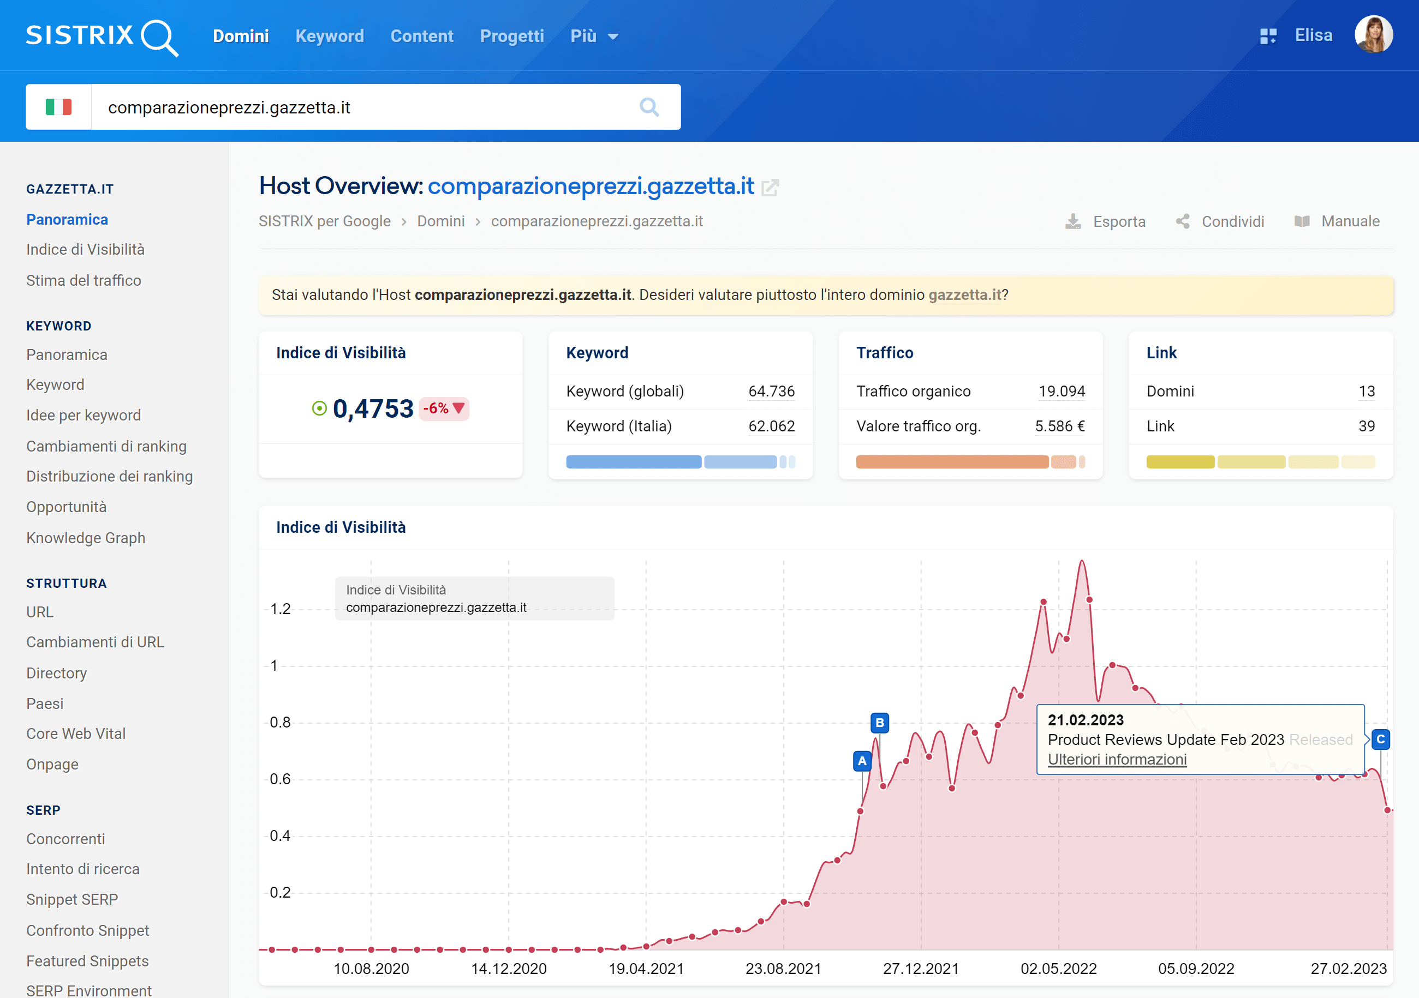Screen dimensions: 1419x998
Task: Click the blue keyword distribution bar
Action: click(681, 462)
